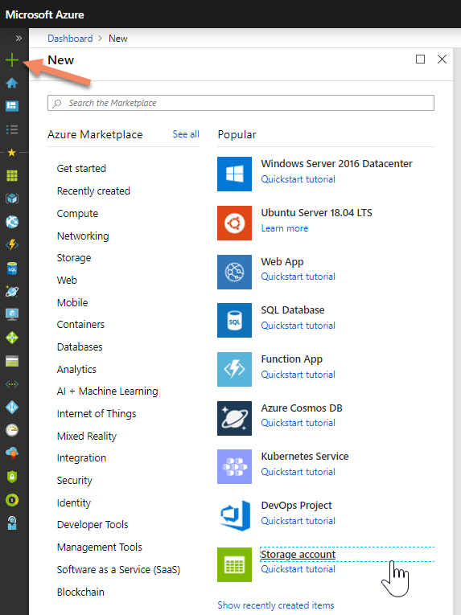The height and width of the screenshot is (615, 461).
Task: Open Quickstart tutorial under Kubernetes Service
Action: (x=298, y=472)
